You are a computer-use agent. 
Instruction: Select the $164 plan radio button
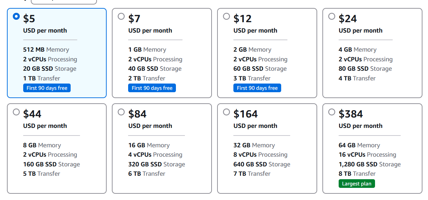(226, 112)
